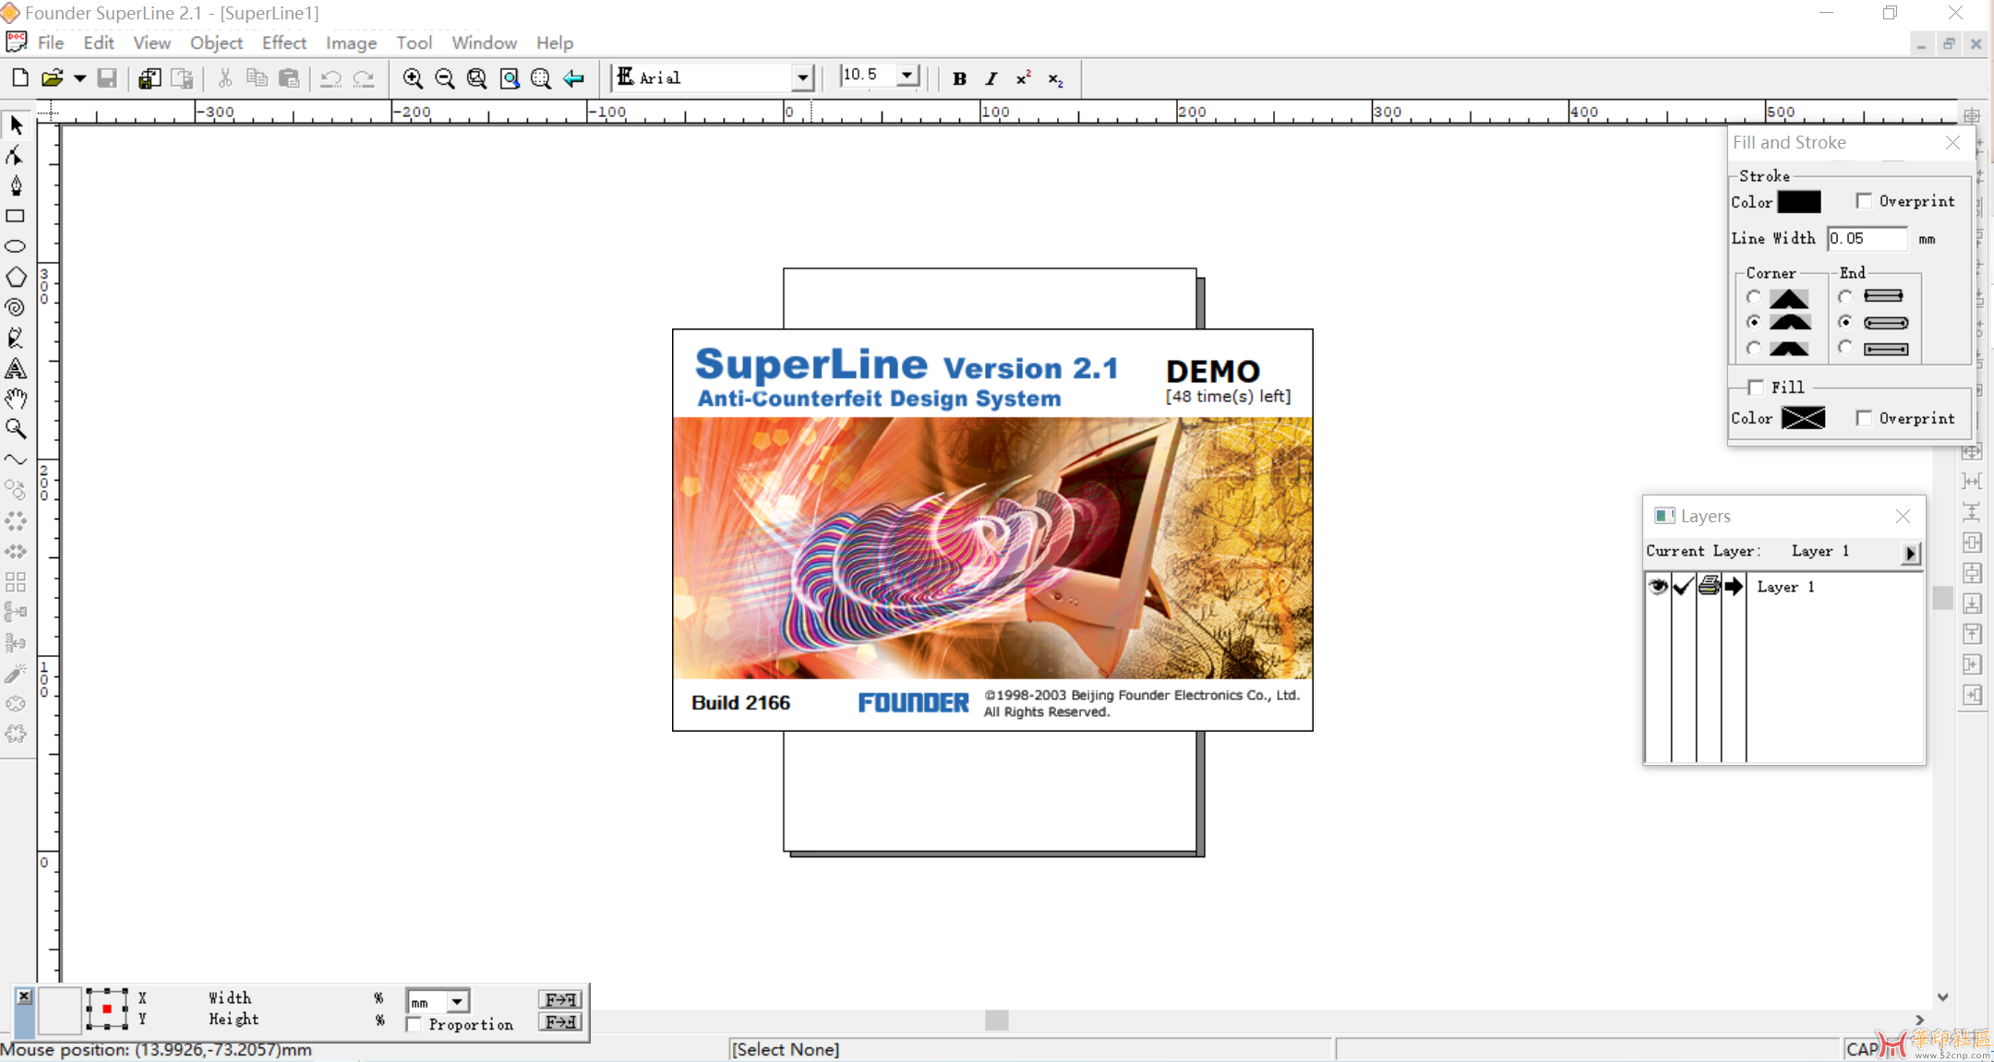
Task: Select the Ellipse tool in toolbox
Action: pyautogui.click(x=16, y=246)
